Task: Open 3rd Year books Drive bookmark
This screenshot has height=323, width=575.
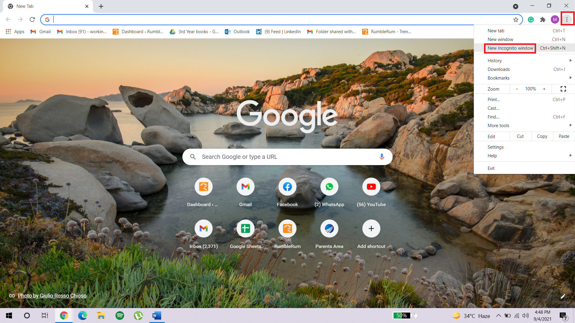Action: pyautogui.click(x=194, y=32)
